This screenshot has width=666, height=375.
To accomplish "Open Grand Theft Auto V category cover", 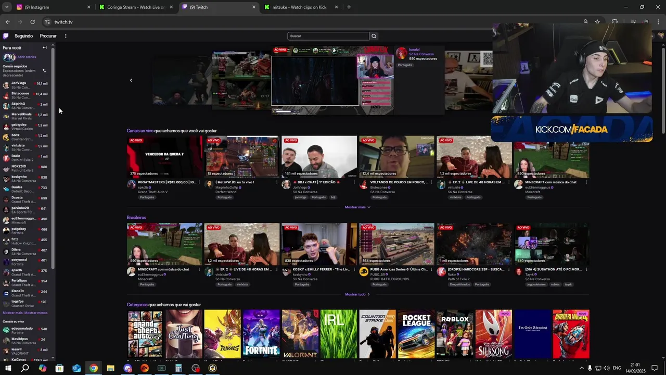I will pyautogui.click(x=145, y=334).
